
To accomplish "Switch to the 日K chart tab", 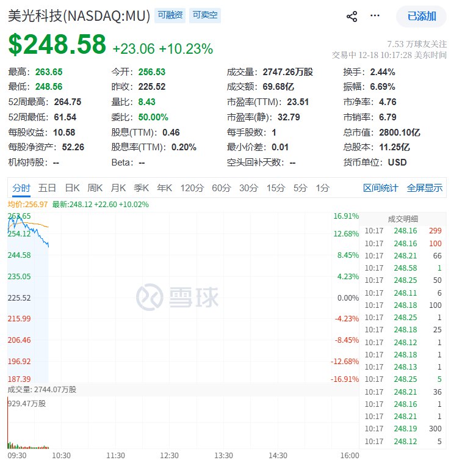I will point(72,188).
